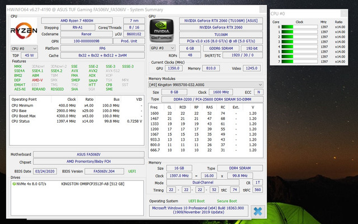Select the CPU Boost Max row
Screen dimensions: 358x224
point(77,116)
